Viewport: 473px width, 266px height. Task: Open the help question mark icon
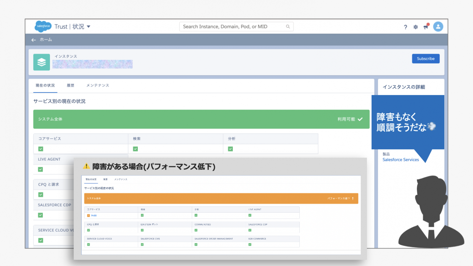click(x=405, y=27)
